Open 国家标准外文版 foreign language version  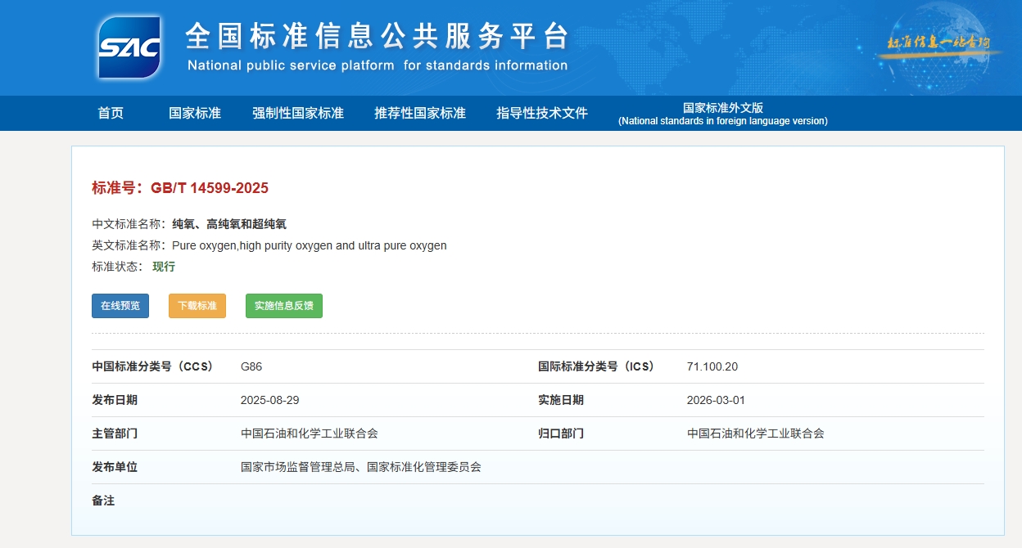pyautogui.click(x=723, y=114)
